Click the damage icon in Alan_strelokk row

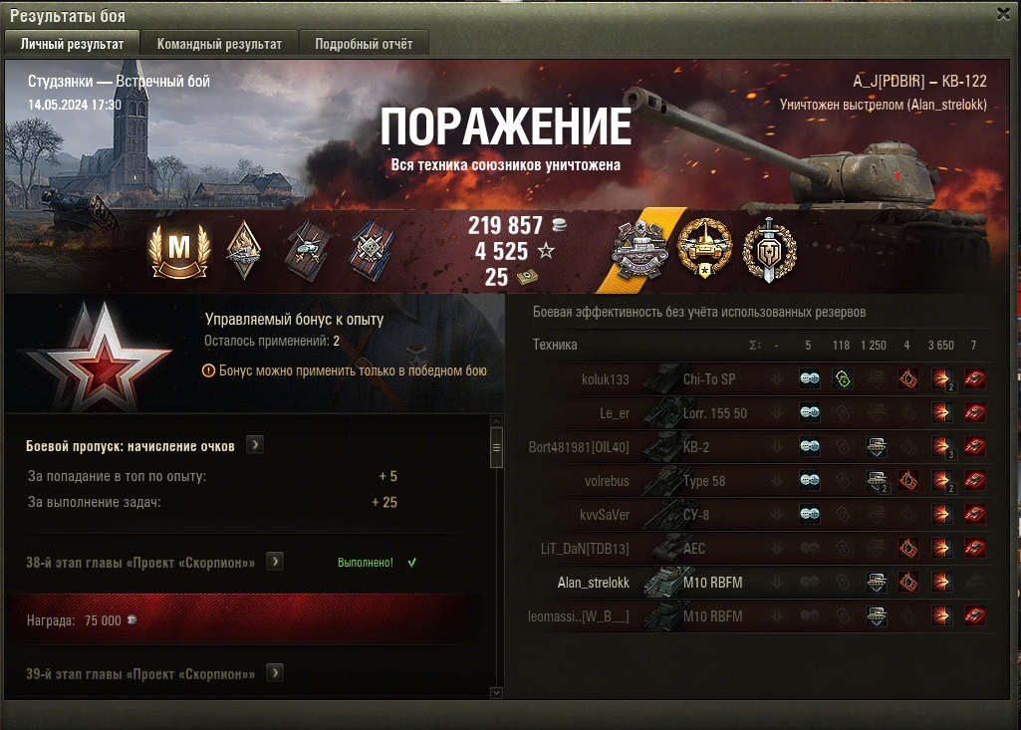(940, 582)
